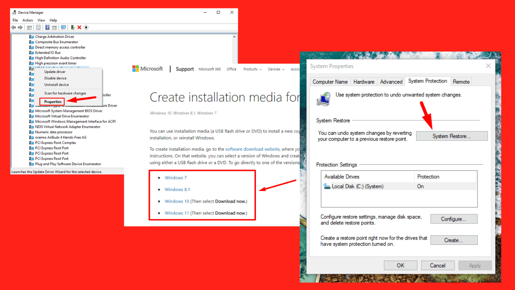
Task: Click the device icon beside PCI Express Root Complex
Action: pyautogui.click(x=31, y=143)
